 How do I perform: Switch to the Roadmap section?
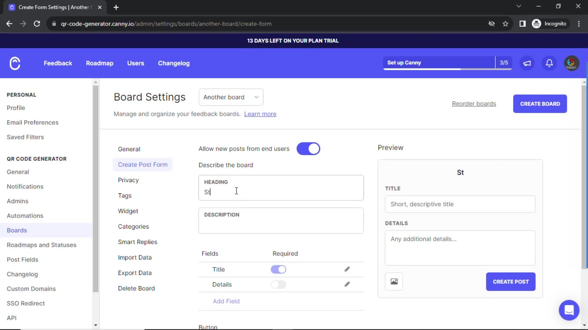tap(100, 63)
